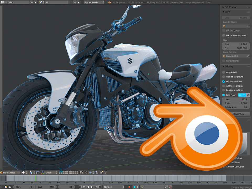
Task: Adjust the grid Subdivisions 10 field
Action: (236, 107)
